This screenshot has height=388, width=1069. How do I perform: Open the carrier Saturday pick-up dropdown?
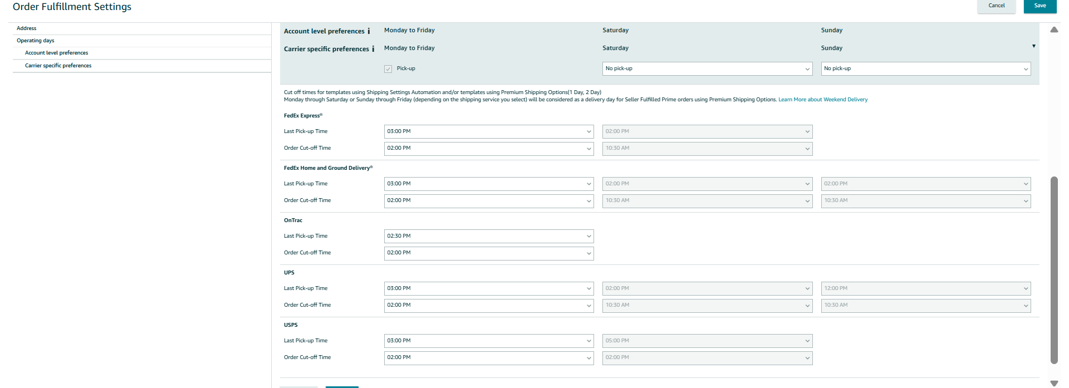coord(707,69)
